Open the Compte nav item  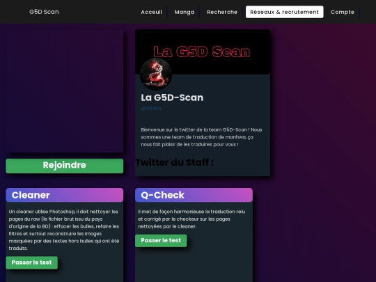343,12
